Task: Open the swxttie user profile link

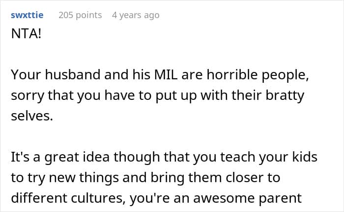Action: coord(27,15)
